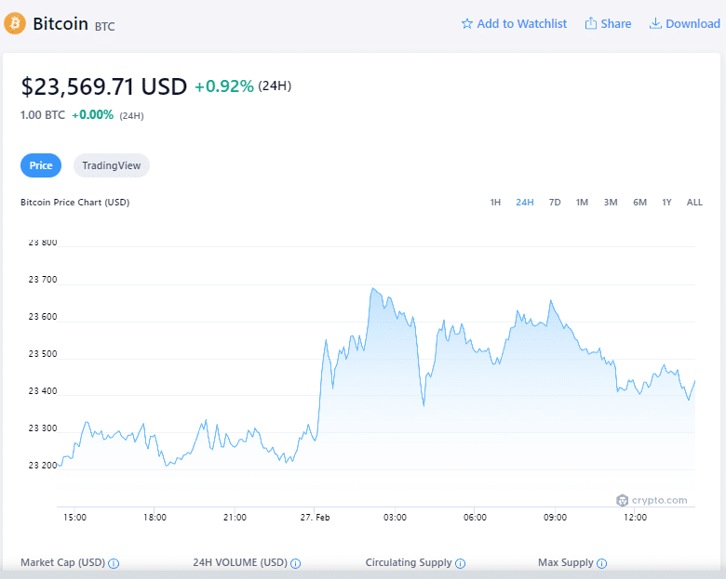This screenshot has width=726, height=579.
Task: Click the 23 300 axis label
Action: pyautogui.click(x=43, y=428)
